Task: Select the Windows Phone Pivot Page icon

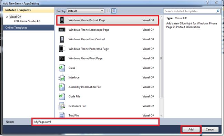Action: 62,59
